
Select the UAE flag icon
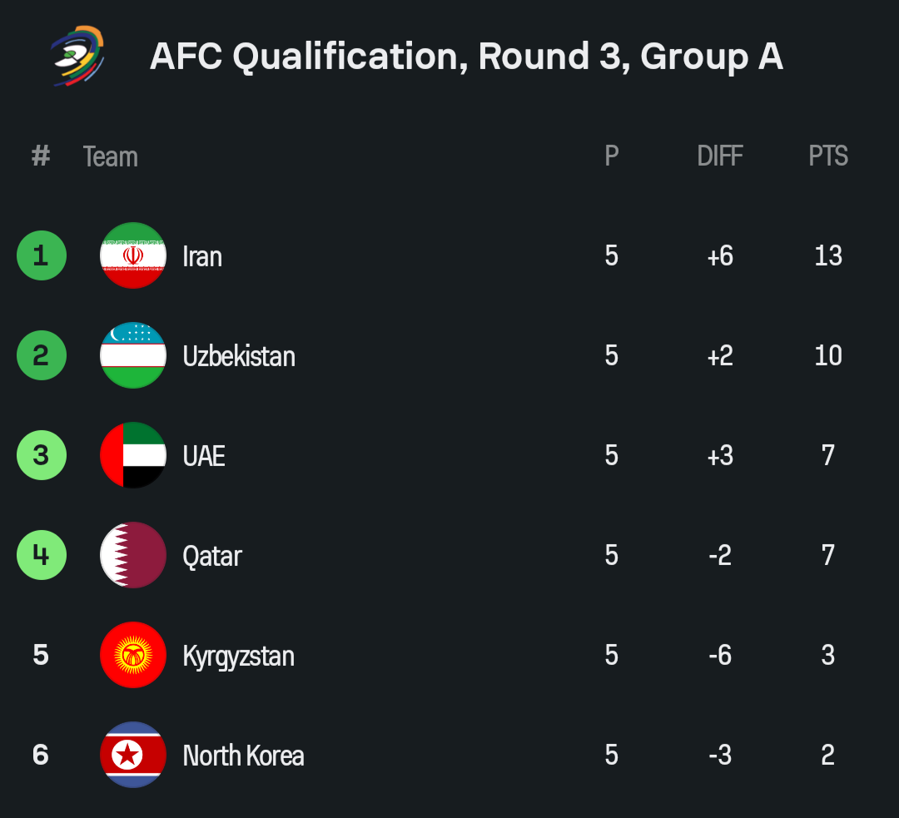point(133,455)
